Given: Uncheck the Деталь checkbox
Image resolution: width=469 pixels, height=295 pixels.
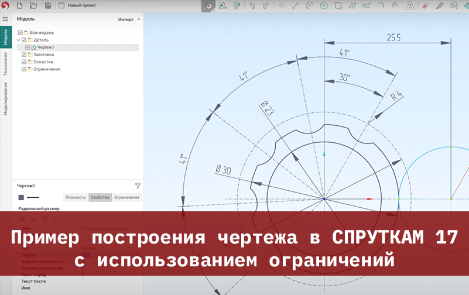Looking at the screenshot, I should [24, 40].
